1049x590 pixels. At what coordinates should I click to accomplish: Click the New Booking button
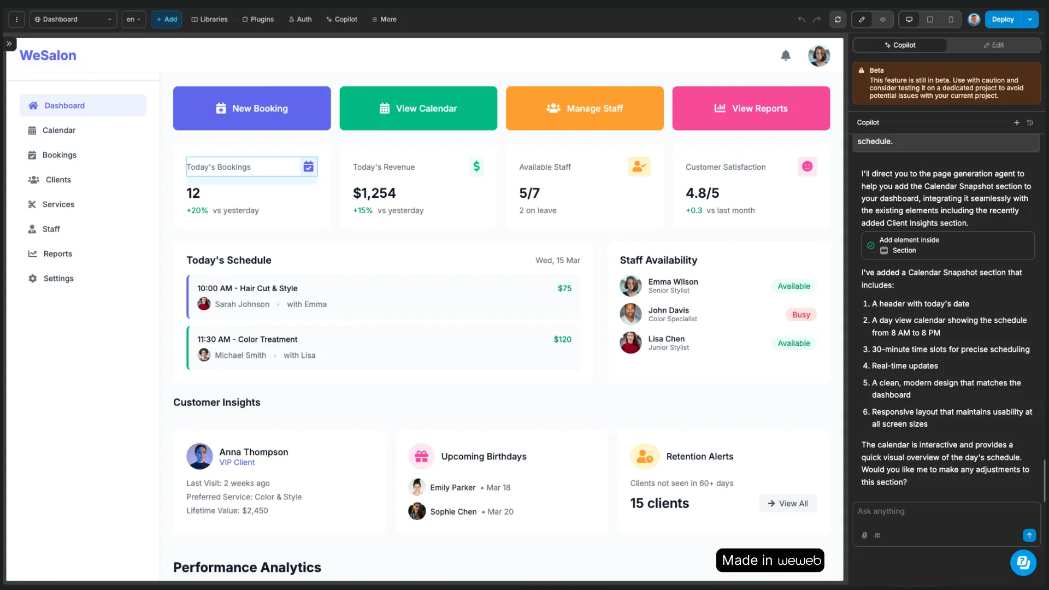point(252,108)
